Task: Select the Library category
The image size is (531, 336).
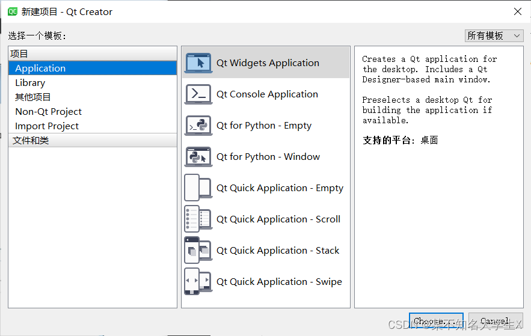Action: [93, 82]
